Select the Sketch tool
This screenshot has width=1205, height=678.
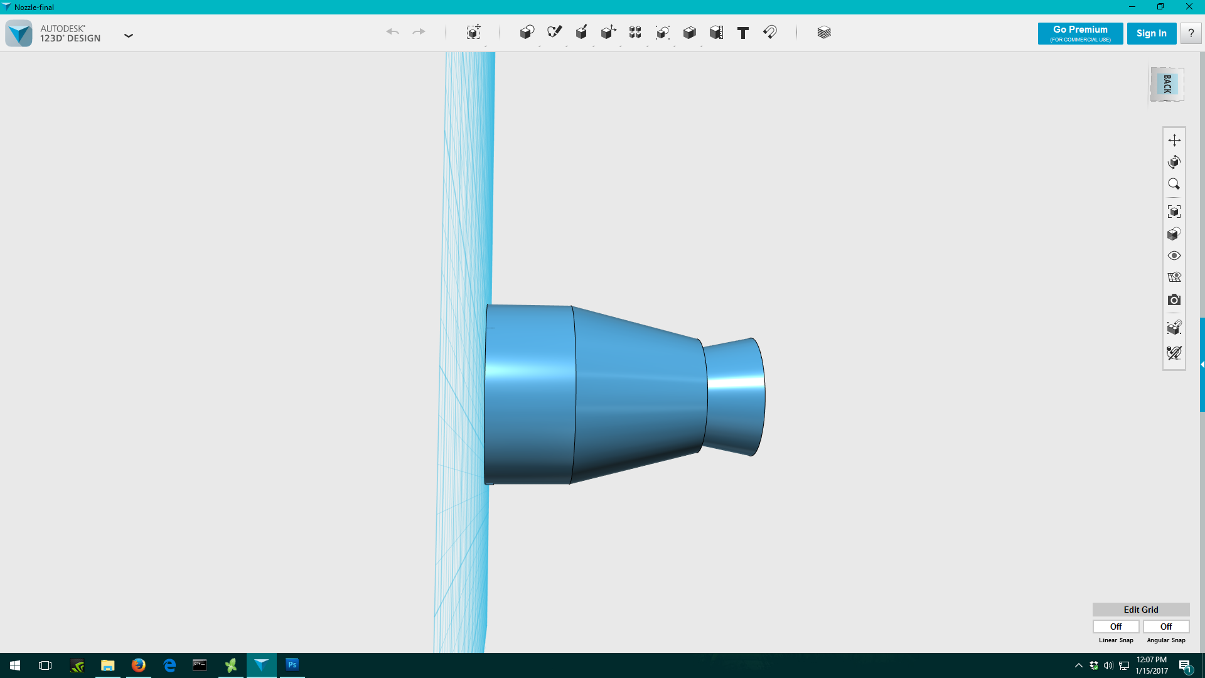point(554,32)
